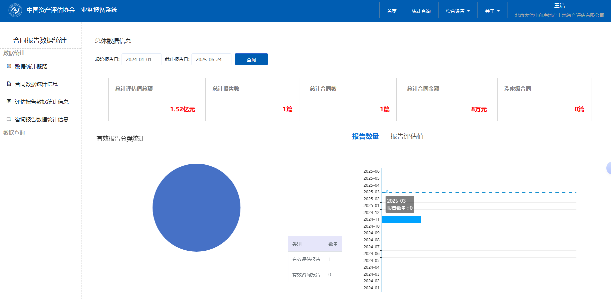
Task: Click the 2024-11 bar in the chart
Action: 401,219
